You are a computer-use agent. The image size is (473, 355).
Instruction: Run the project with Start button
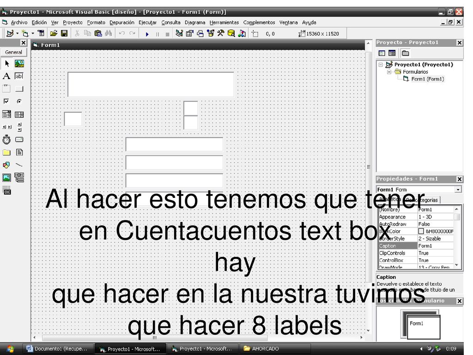pyautogui.click(x=147, y=34)
